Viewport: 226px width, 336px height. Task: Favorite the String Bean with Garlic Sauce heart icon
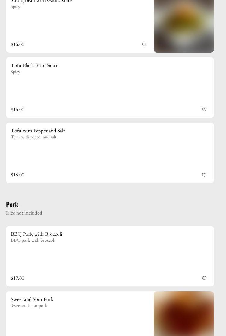tap(144, 44)
